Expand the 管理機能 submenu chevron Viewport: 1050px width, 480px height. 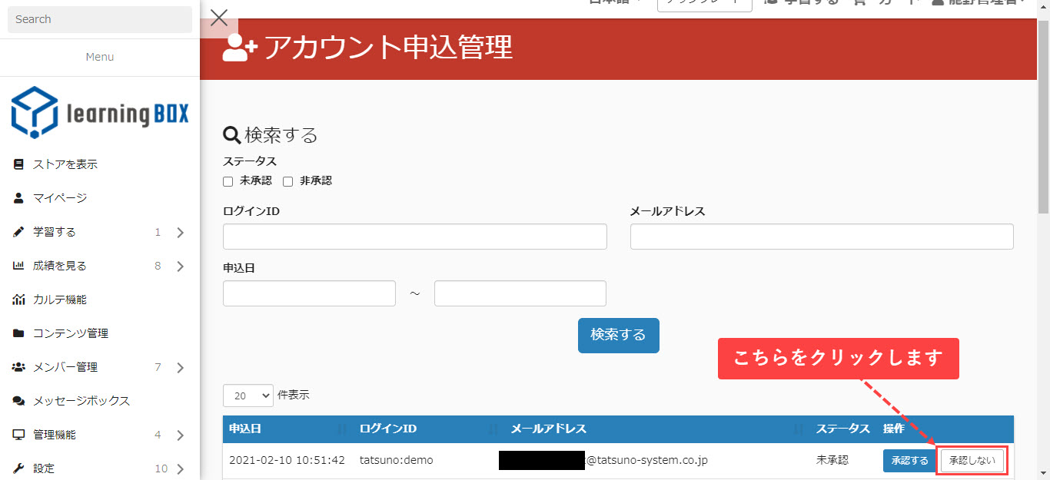[181, 435]
